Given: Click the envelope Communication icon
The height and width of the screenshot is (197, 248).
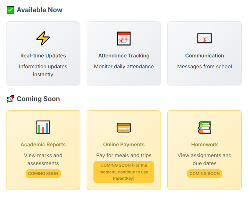Looking at the screenshot, I should coord(204,38).
